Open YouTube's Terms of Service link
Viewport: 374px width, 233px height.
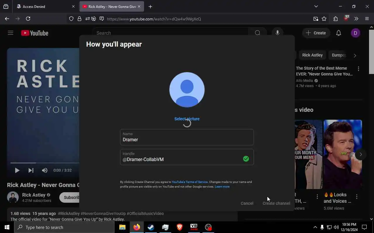pos(190,182)
